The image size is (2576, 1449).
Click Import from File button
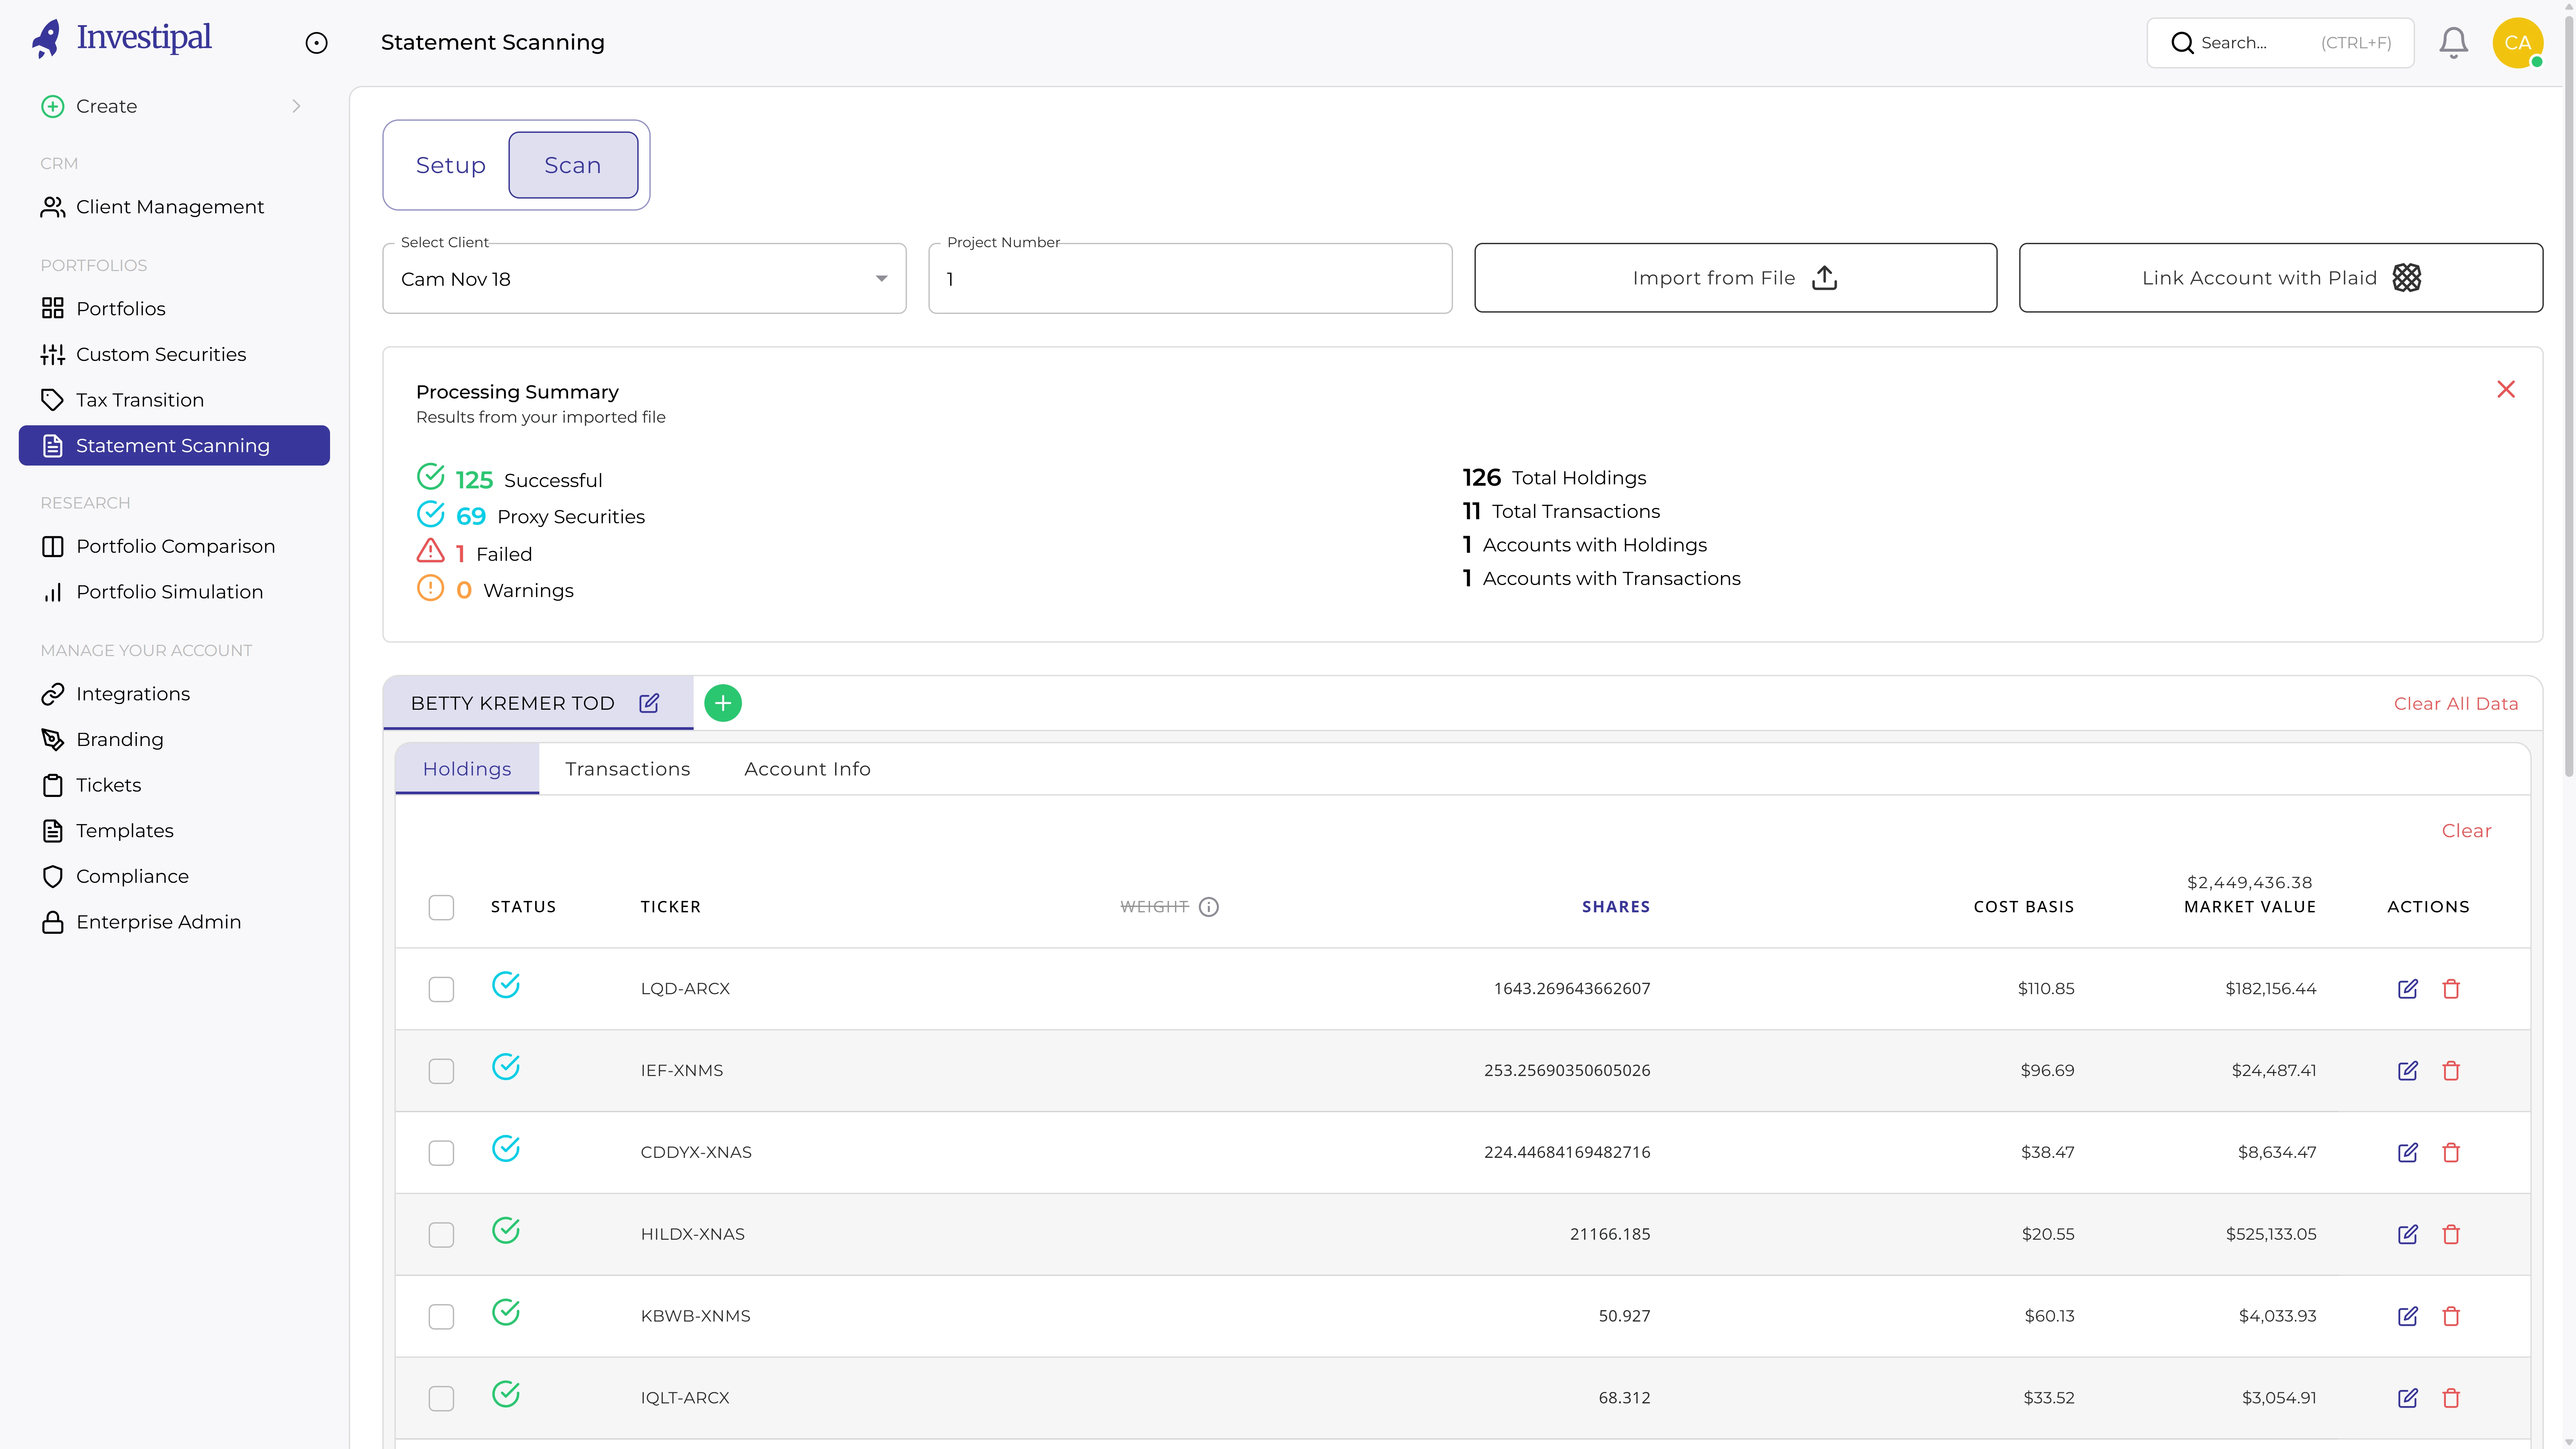[1735, 278]
